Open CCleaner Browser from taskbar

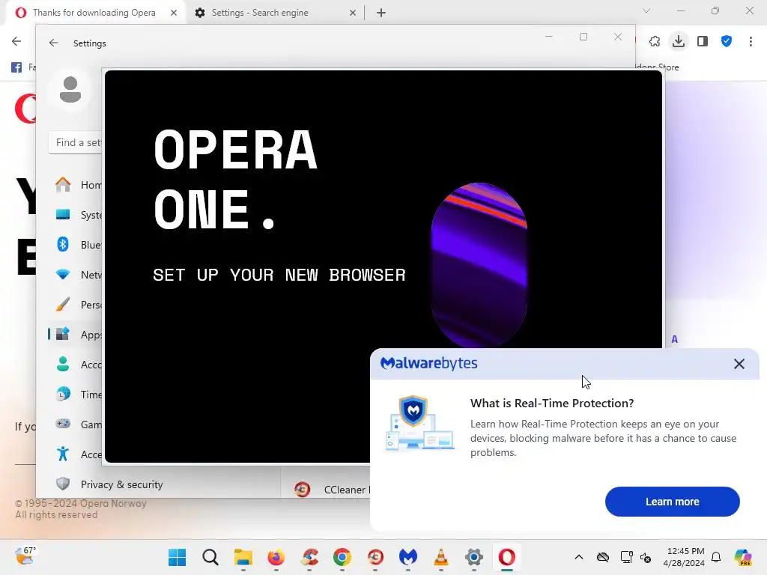[376, 557]
